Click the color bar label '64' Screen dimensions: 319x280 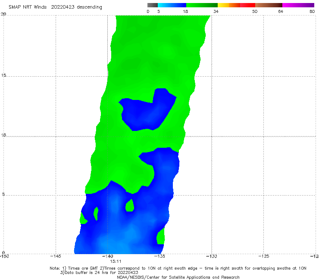(281, 11)
